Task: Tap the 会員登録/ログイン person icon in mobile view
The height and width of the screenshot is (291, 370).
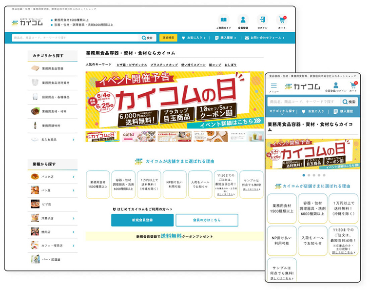Action: [x=336, y=85]
